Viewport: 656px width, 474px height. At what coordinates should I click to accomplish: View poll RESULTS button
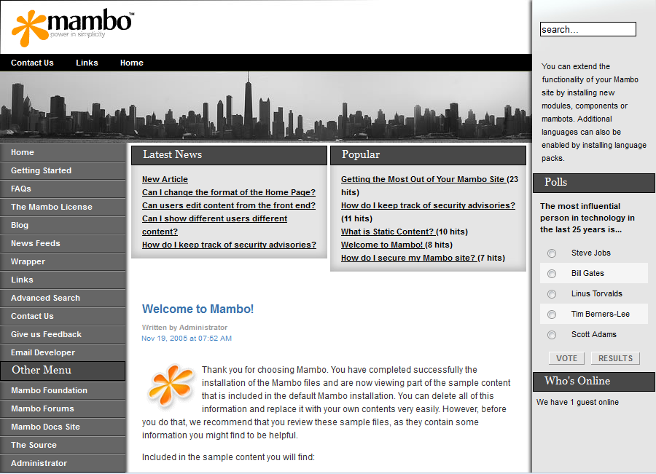coord(615,358)
